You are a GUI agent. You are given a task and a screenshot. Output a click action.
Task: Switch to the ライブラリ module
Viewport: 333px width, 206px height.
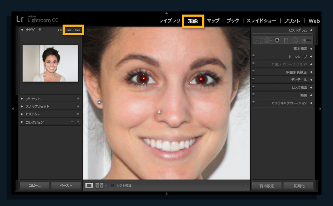point(169,21)
